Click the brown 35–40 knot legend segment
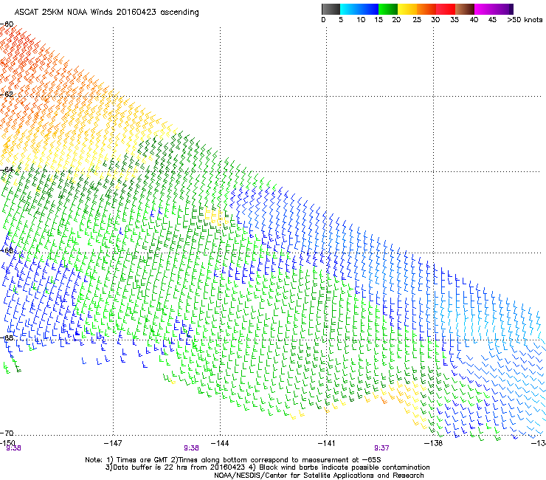The width and height of the screenshot is (546, 480). pos(465,9)
